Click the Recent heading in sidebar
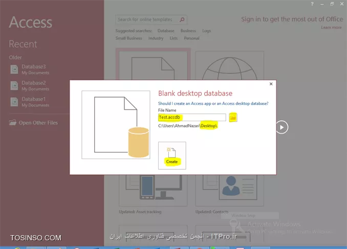Image resolution: width=347 pixels, height=249 pixels. (x=23, y=44)
